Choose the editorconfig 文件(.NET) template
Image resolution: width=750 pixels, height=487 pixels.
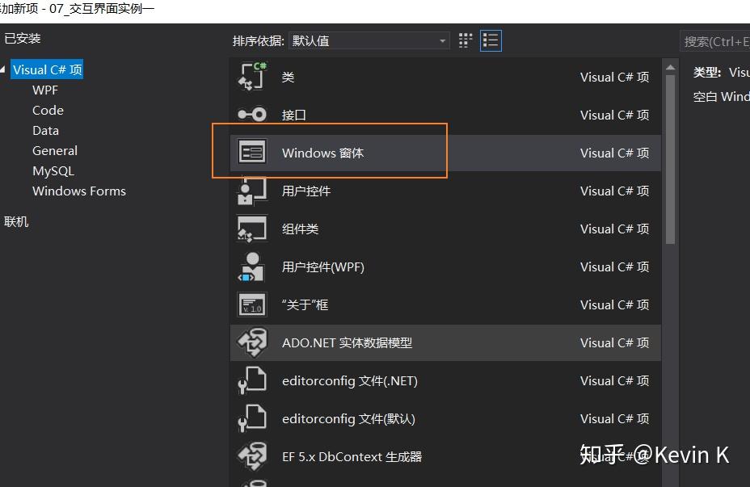(x=349, y=380)
